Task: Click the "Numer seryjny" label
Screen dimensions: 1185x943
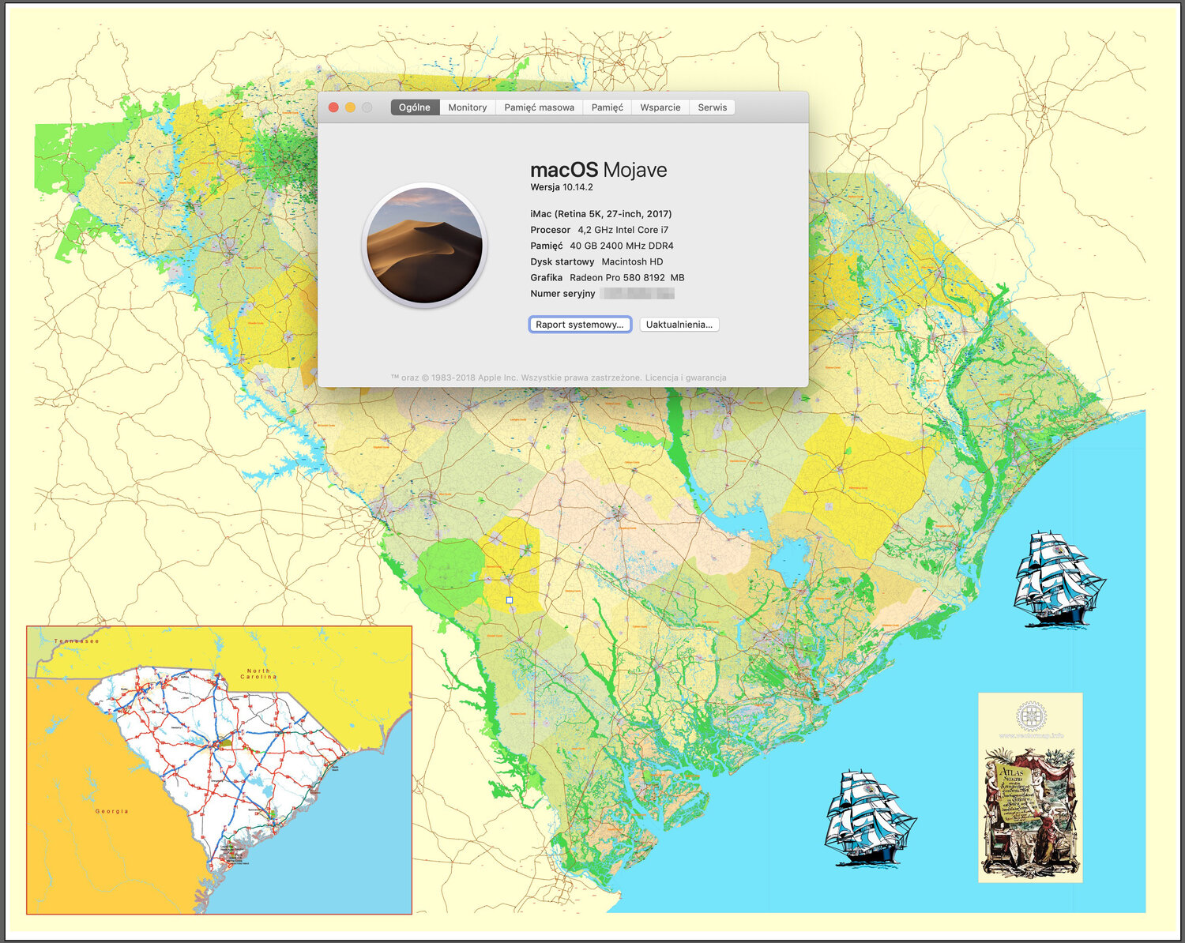Action: (562, 294)
